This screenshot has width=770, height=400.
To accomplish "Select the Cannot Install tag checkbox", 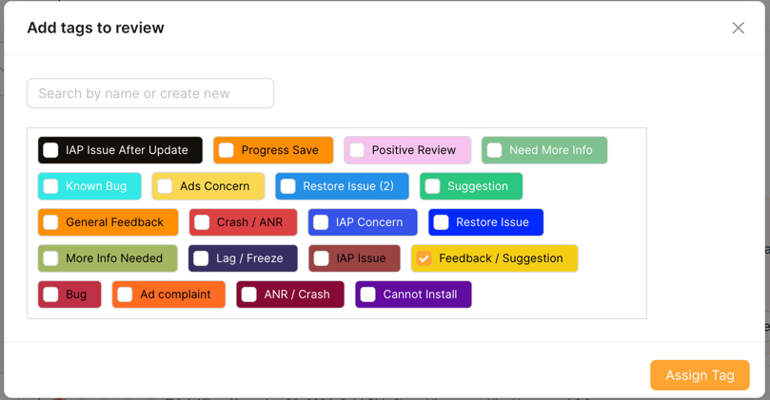I will (368, 295).
